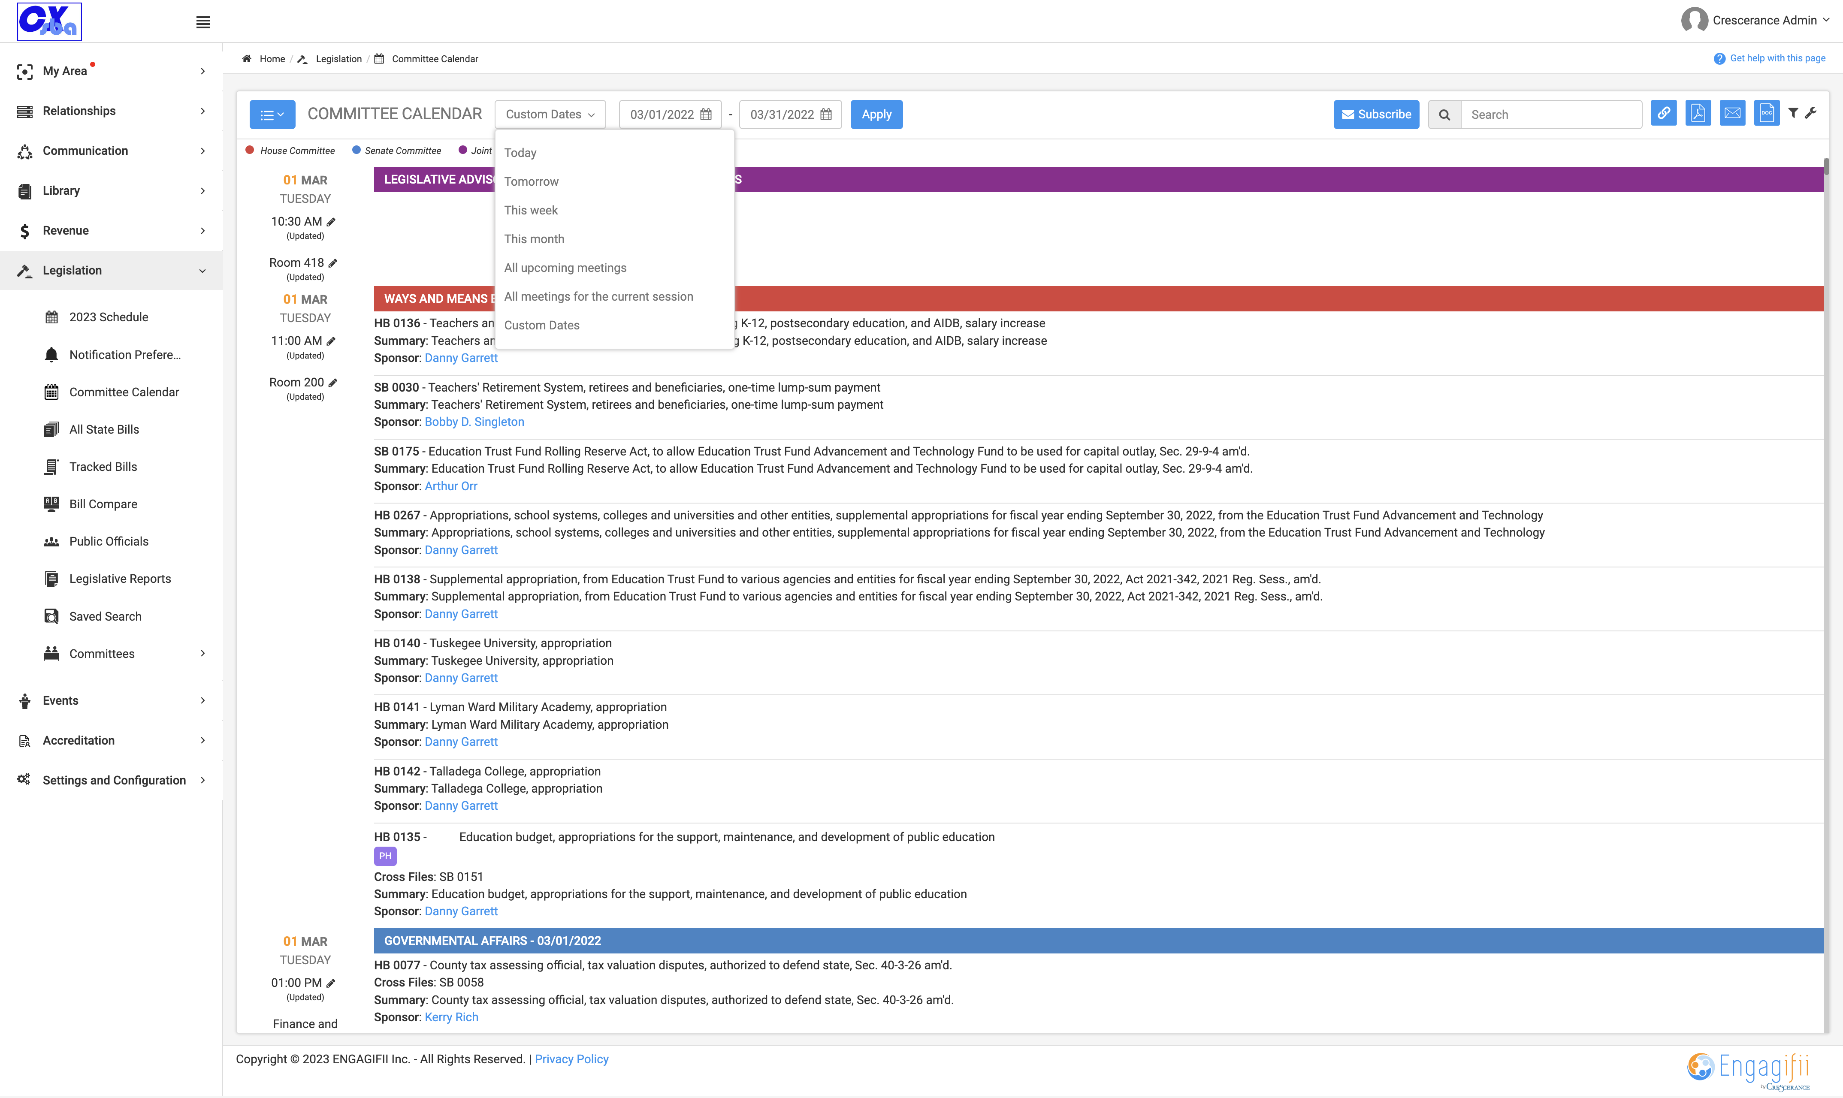Edit the 01:00 PM meeting time pencil

[332, 983]
